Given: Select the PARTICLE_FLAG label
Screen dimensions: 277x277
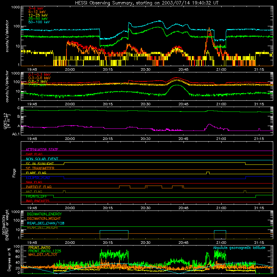Looking at the screenshot, I should (39, 187).
